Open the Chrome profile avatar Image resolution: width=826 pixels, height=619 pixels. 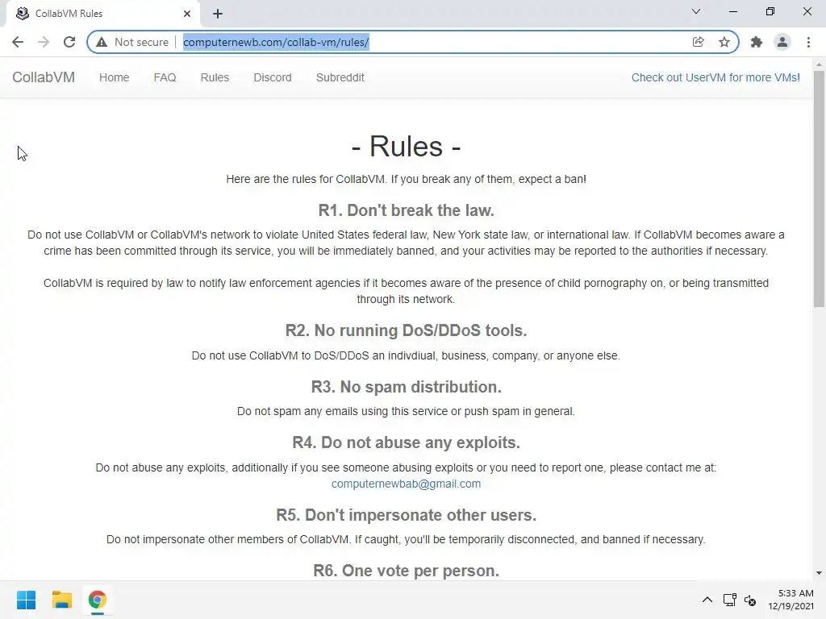[x=782, y=42]
